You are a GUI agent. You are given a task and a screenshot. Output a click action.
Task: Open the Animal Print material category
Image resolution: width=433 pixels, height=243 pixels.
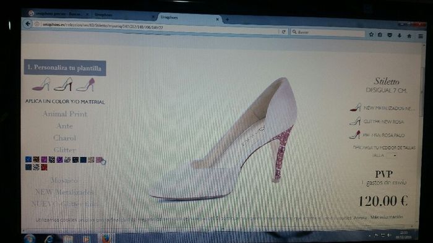(x=65, y=114)
